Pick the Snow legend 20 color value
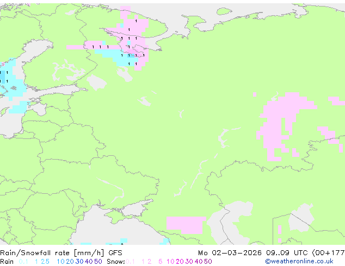The image size is (345, 266). point(180,262)
